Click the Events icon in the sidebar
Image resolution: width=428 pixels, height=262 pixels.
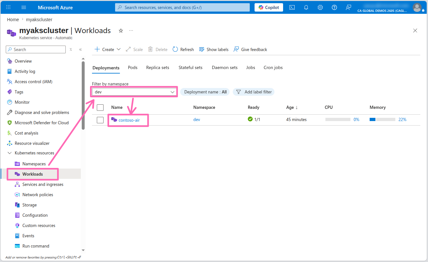point(17,236)
